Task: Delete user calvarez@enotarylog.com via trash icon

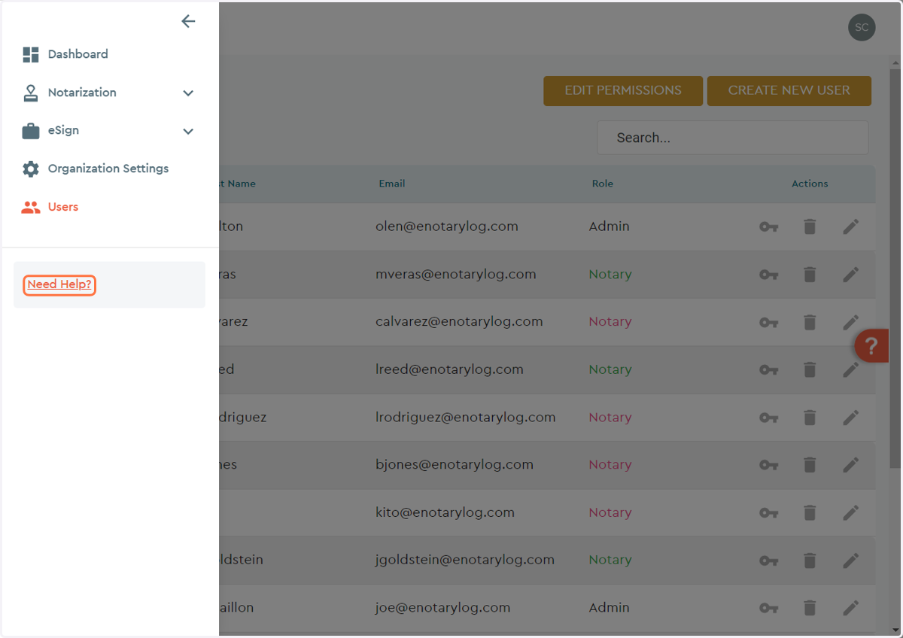Action: point(810,322)
